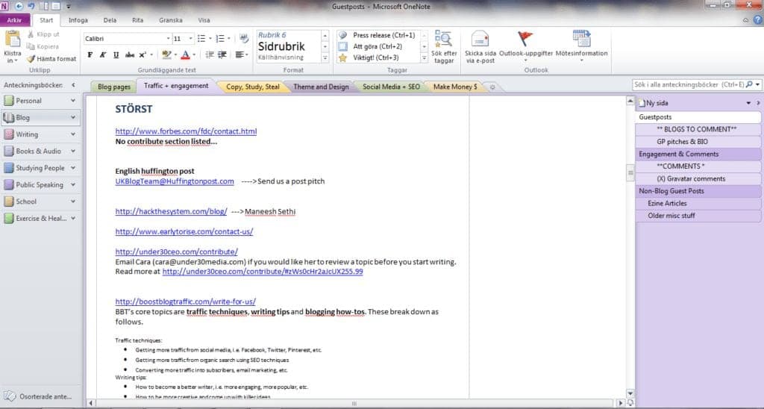Viewport: 764px width, 409px height.
Task: Open the font size dropdown
Action: coord(190,39)
